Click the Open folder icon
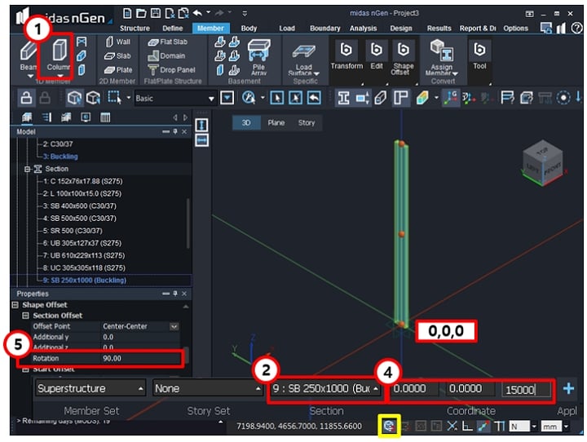This screenshot has width=587, height=442. (141, 14)
